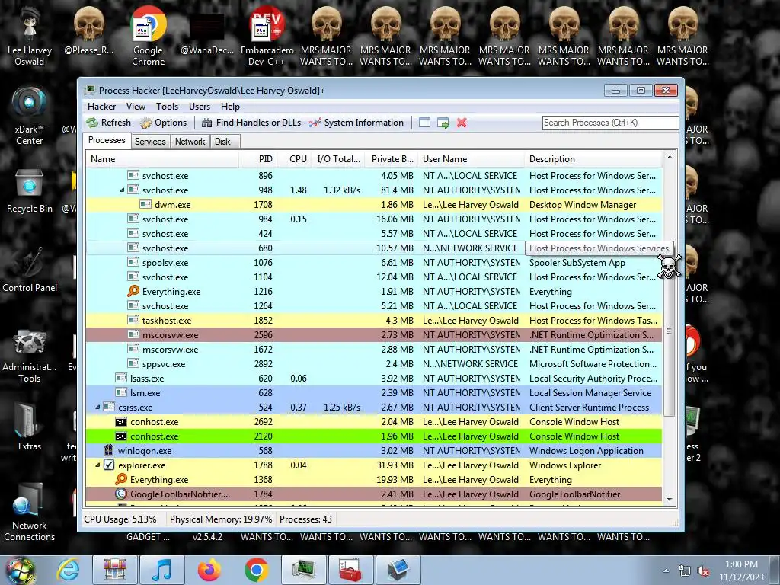The height and width of the screenshot is (585, 780).
Task: Sort by the Private B... column header
Action: click(x=391, y=159)
